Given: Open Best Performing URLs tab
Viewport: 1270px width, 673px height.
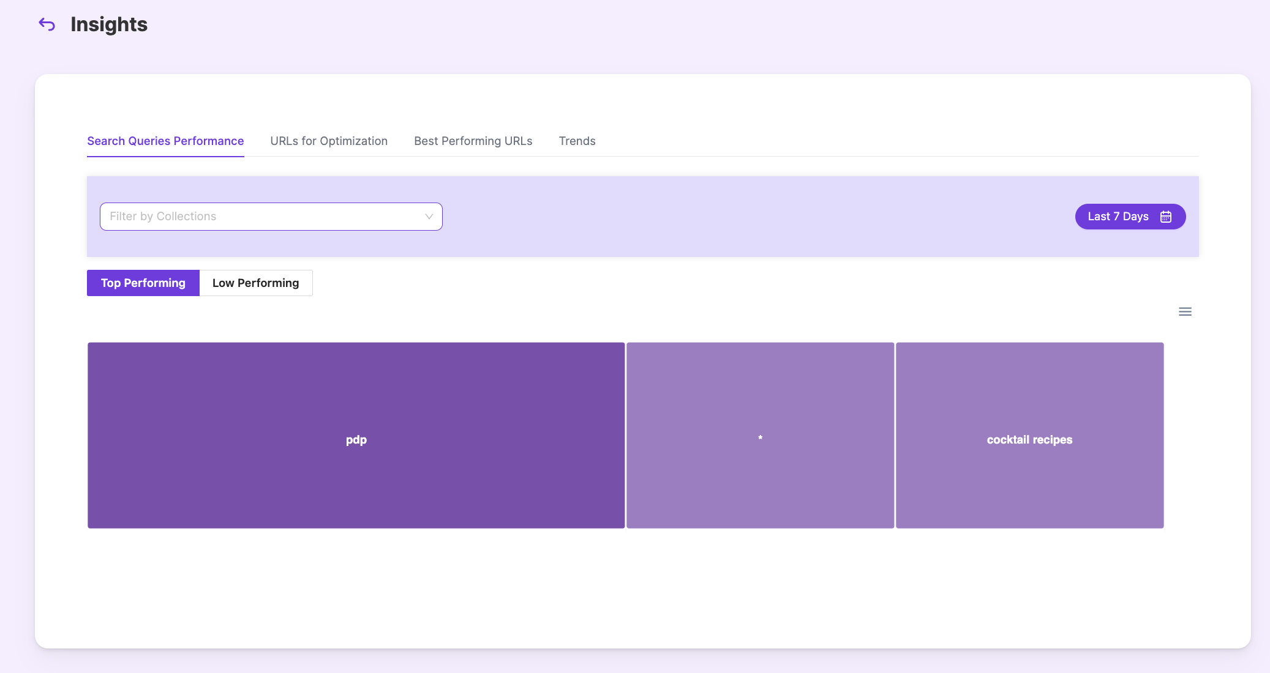Looking at the screenshot, I should pos(473,141).
